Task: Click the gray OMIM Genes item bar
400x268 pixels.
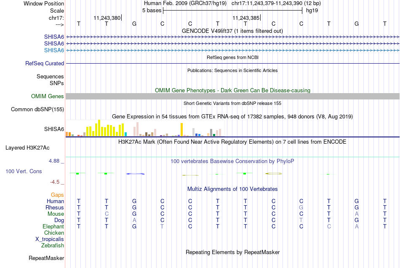Action: [233, 96]
